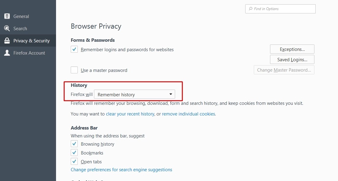Uncheck Browsing history suggestion checkbox
338x181 pixels.
tap(74, 144)
